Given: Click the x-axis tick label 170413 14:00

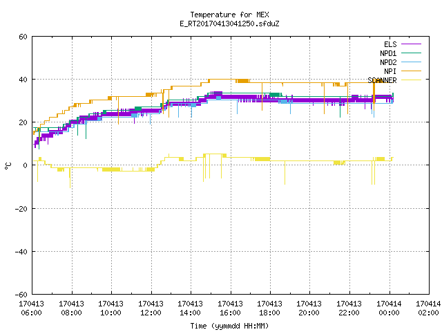Looking at the screenshot, I should [x=191, y=308].
